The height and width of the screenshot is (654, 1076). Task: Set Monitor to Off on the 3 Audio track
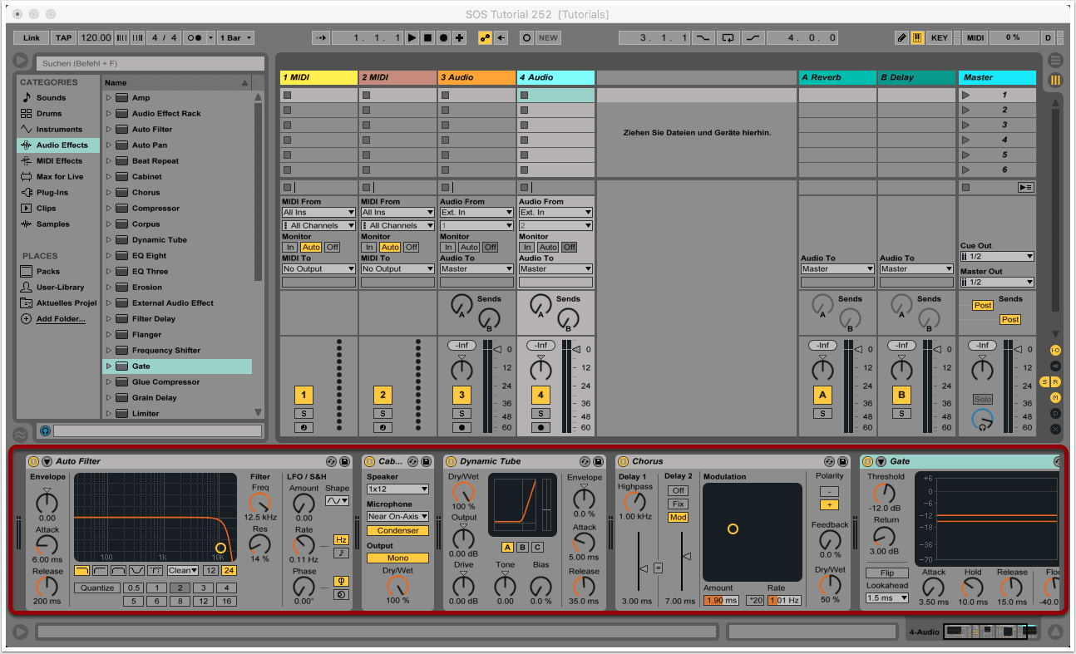[x=490, y=247]
